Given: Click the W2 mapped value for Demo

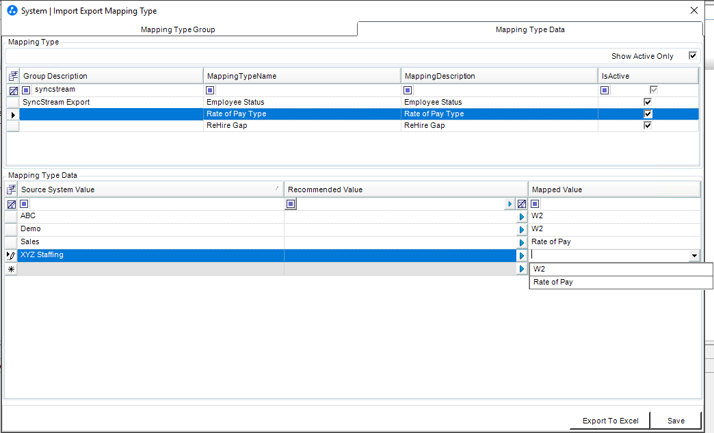Looking at the screenshot, I should tap(614, 229).
